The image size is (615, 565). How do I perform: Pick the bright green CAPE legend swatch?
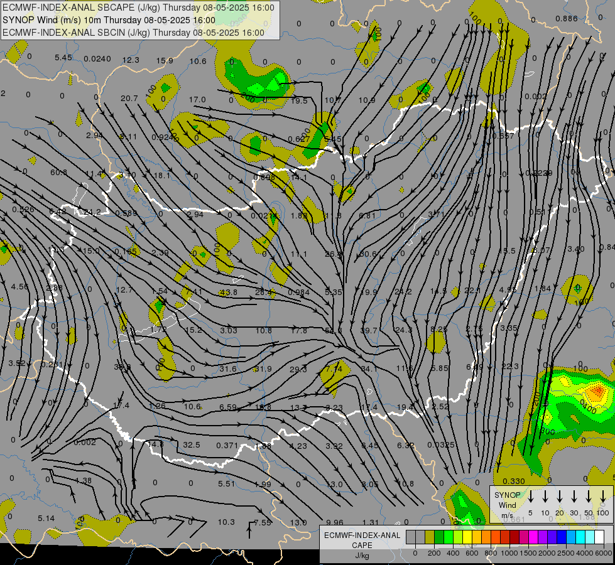click(449, 537)
